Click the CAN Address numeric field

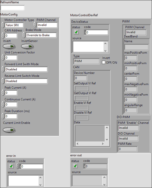click(x=11, y=35)
